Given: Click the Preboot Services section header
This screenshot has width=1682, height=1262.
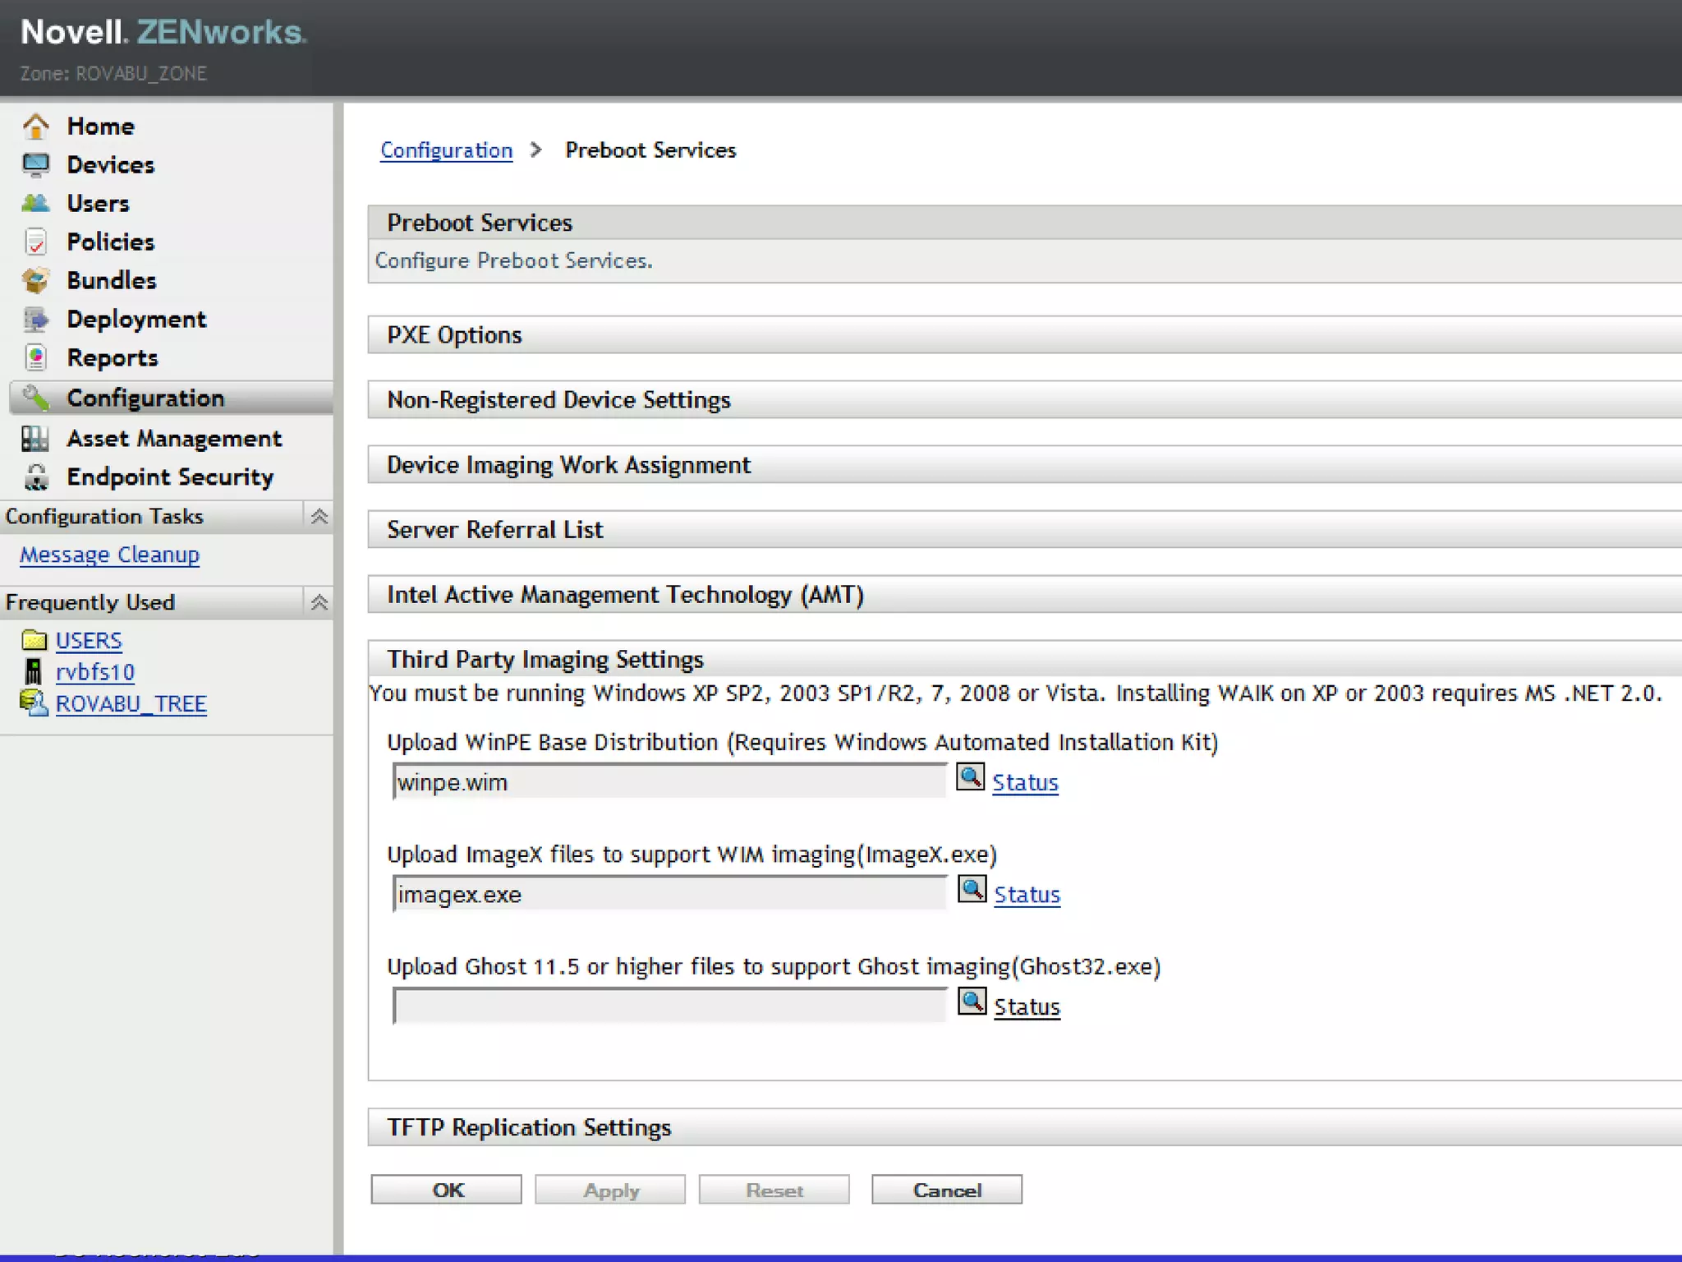Looking at the screenshot, I should pyautogui.click(x=1024, y=223).
